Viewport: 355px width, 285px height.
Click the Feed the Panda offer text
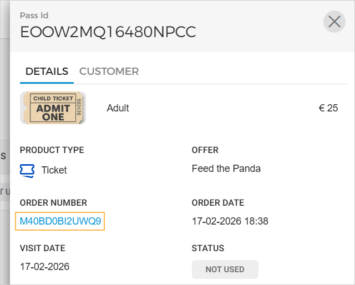[226, 169]
